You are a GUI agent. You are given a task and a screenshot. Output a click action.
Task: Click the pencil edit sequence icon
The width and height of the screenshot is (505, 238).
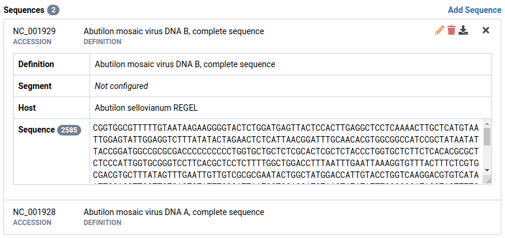tap(439, 31)
